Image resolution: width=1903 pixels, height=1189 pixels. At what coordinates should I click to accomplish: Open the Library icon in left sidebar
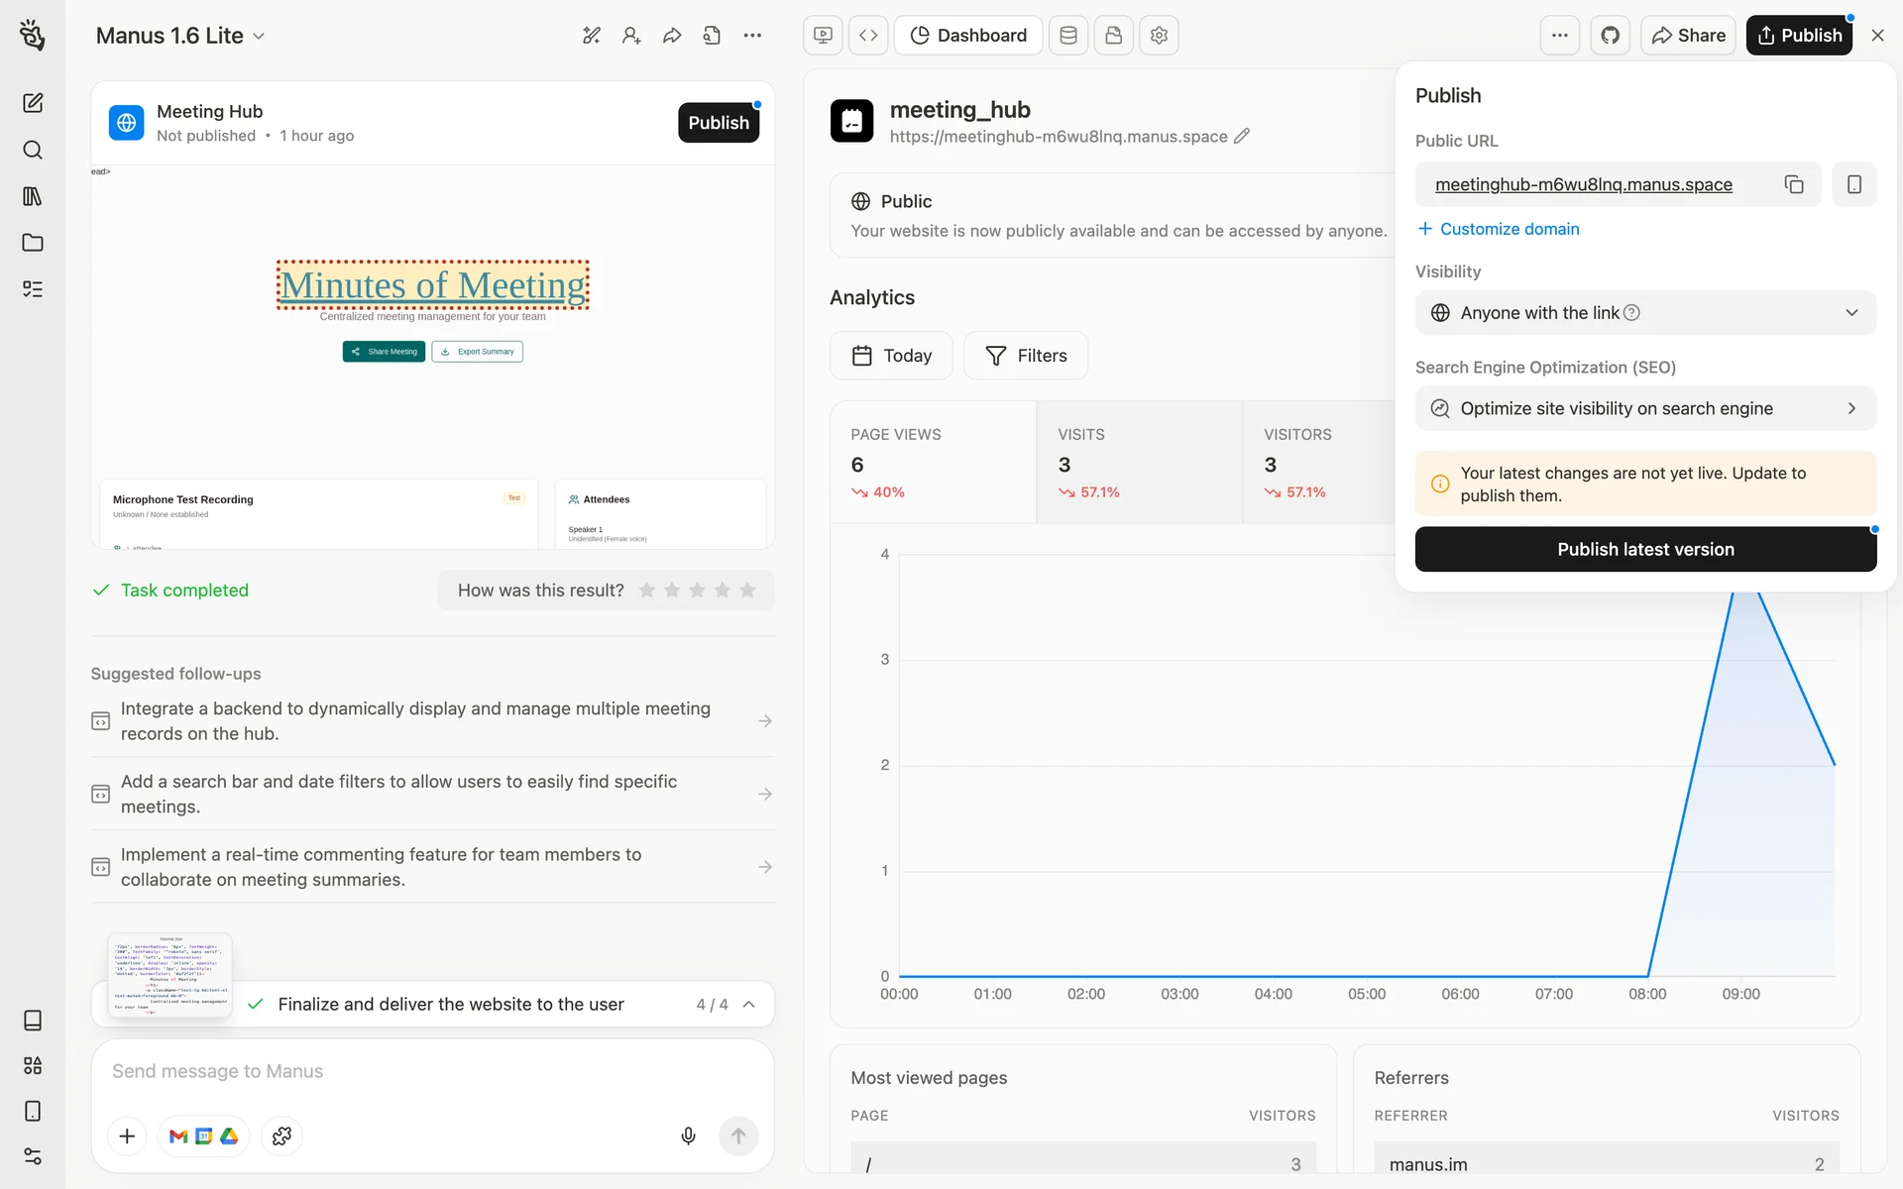[33, 196]
